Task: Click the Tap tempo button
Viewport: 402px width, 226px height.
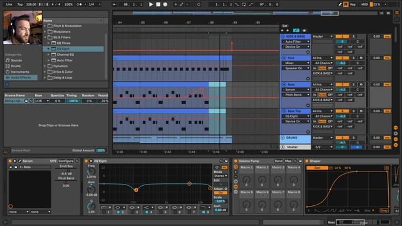Action: pos(20,4)
